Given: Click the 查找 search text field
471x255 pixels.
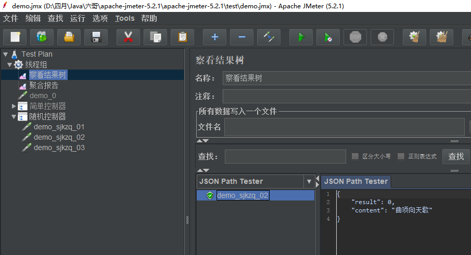Looking at the screenshot, I should 285,156.
